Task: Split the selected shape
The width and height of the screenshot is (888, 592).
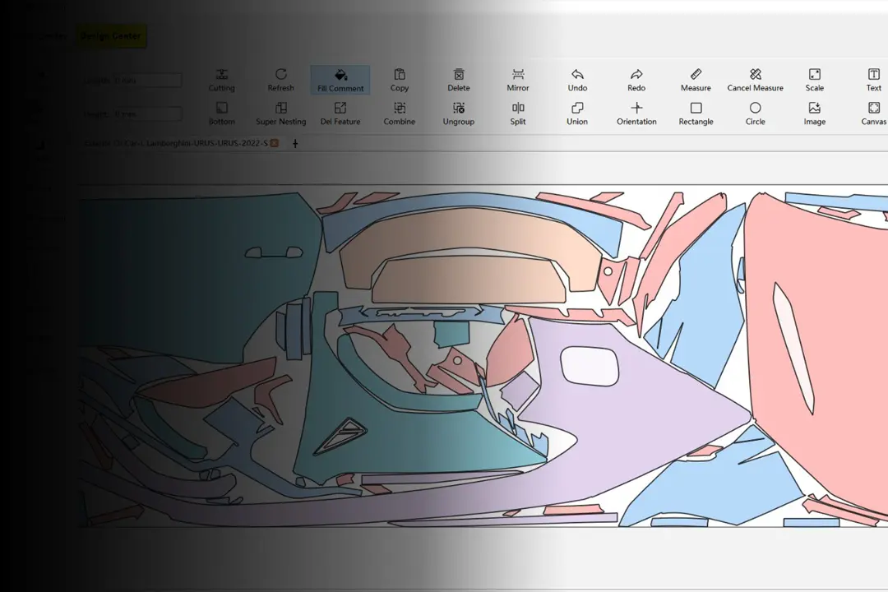Action: click(x=518, y=113)
